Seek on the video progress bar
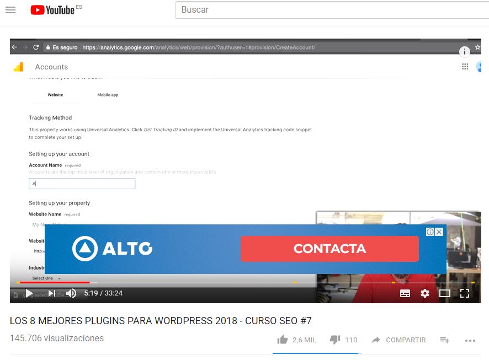The image size is (489, 360). pos(221,282)
